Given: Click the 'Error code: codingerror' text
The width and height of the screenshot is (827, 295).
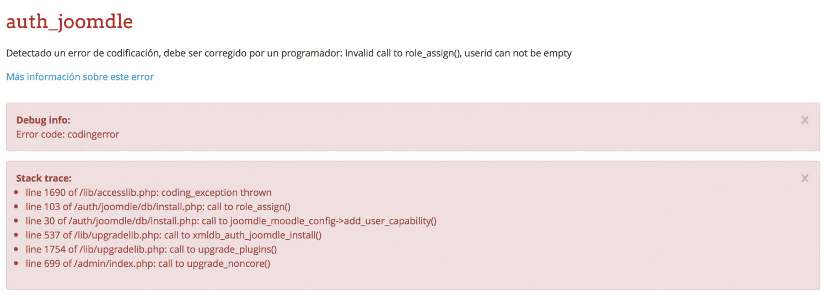Looking at the screenshot, I should pyautogui.click(x=67, y=134).
